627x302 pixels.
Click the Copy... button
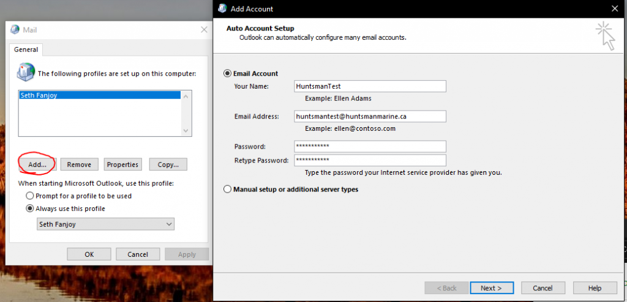(168, 164)
